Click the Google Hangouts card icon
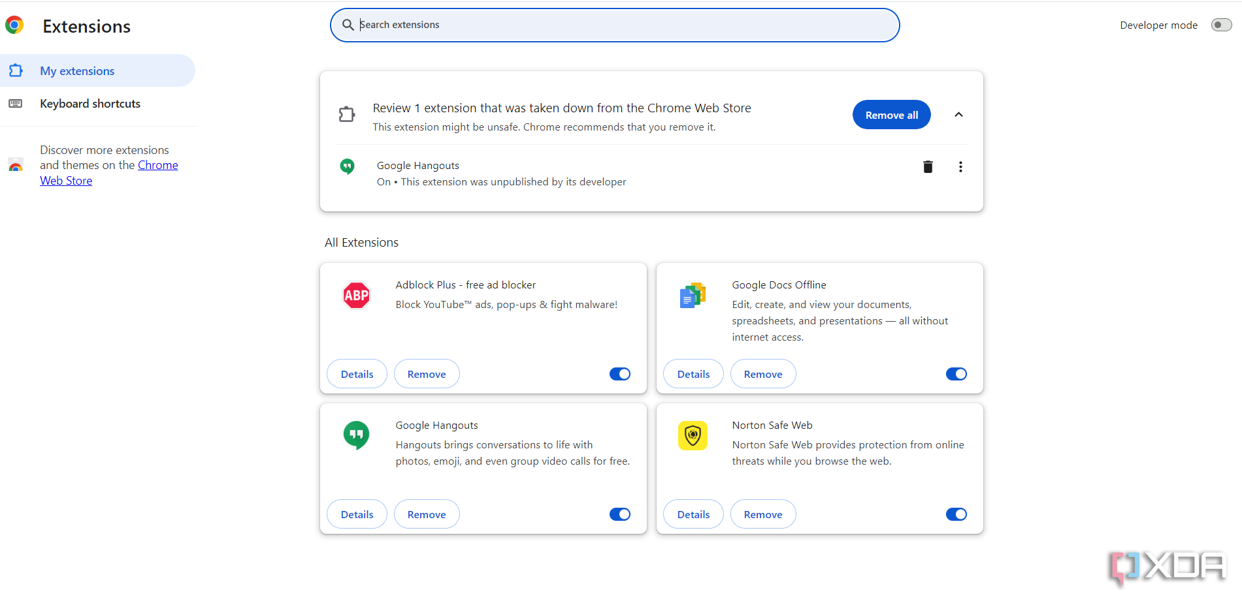 [x=357, y=435]
